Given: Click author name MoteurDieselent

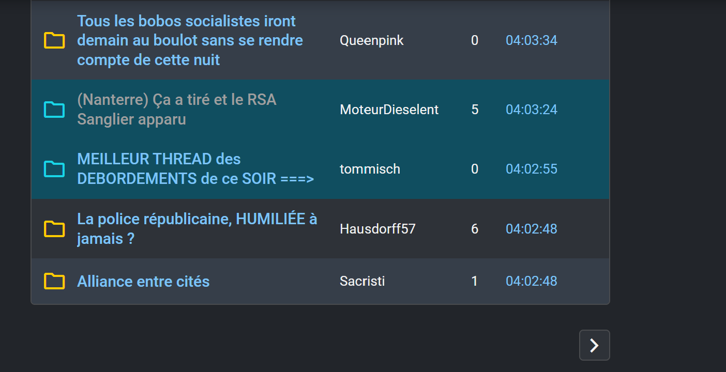Looking at the screenshot, I should (389, 110).
